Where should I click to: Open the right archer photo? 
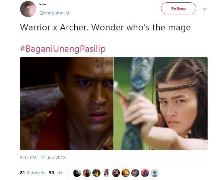click(161, 104)
